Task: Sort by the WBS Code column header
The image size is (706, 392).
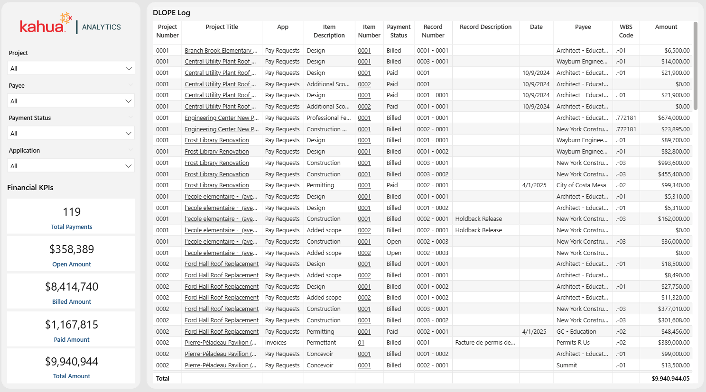Action: point(626,31)
